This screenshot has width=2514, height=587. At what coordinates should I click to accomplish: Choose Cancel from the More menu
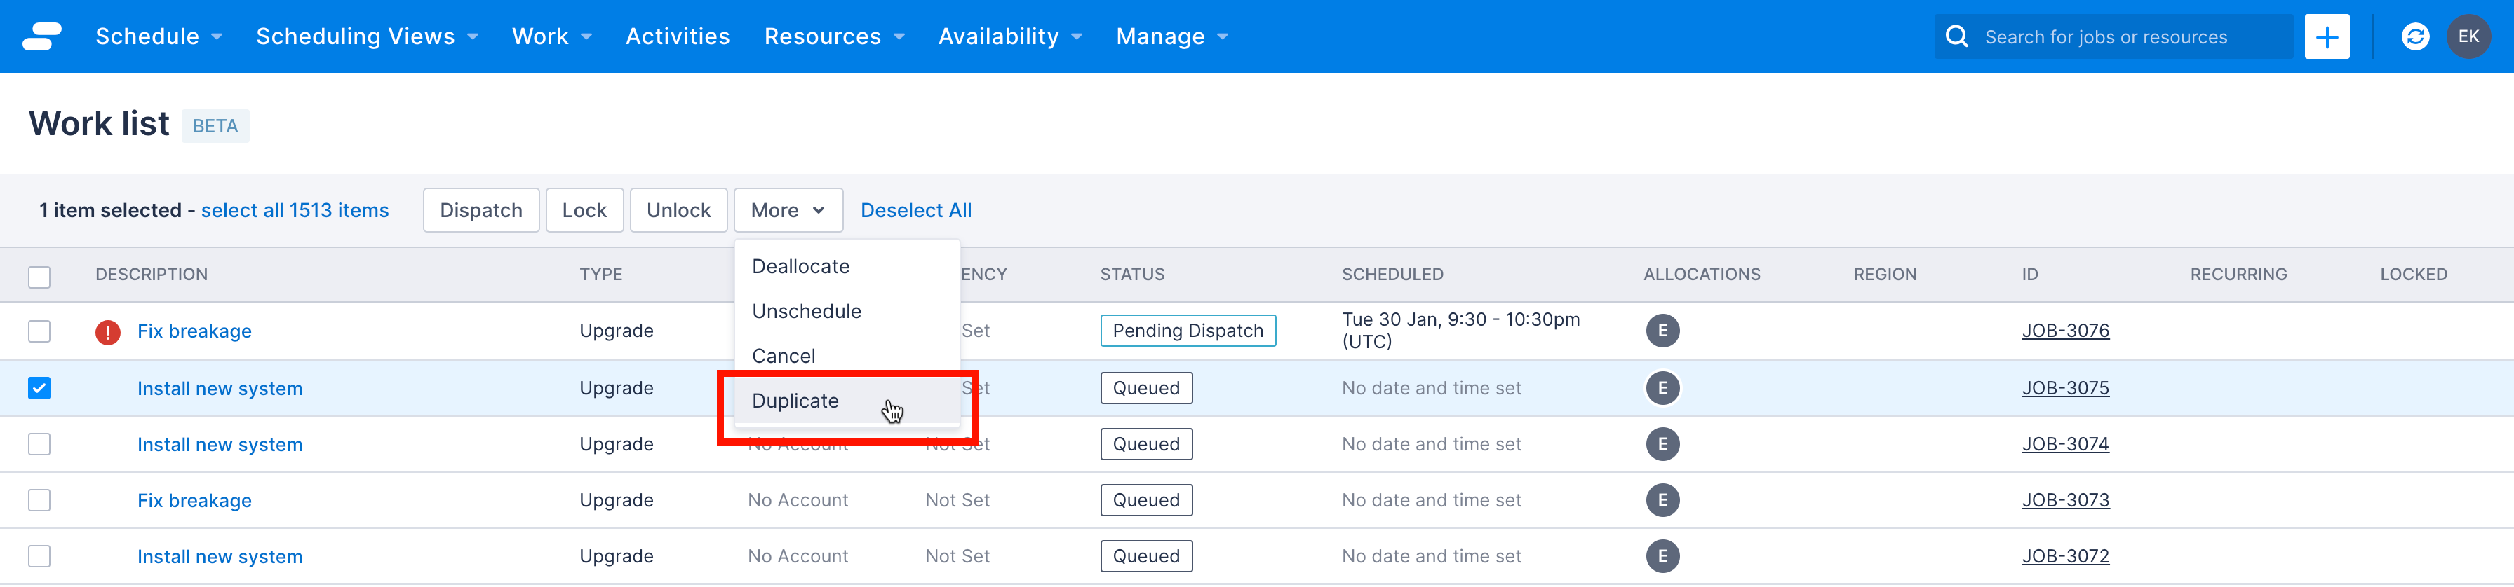click(x=847, y=356)
